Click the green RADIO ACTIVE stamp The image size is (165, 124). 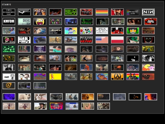71,12
